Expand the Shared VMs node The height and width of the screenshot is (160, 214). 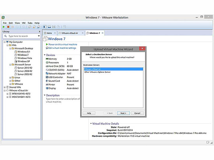5,87
